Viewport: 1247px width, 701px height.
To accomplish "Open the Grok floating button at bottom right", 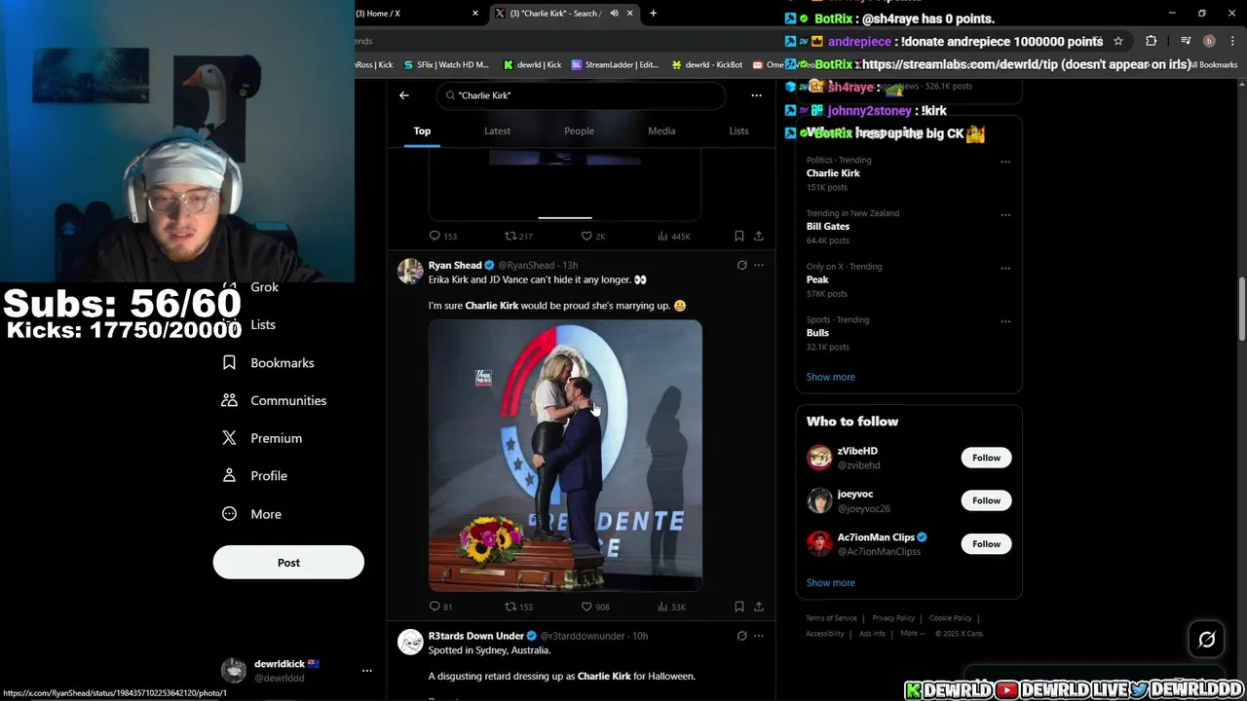I will tap(1206, 640).
